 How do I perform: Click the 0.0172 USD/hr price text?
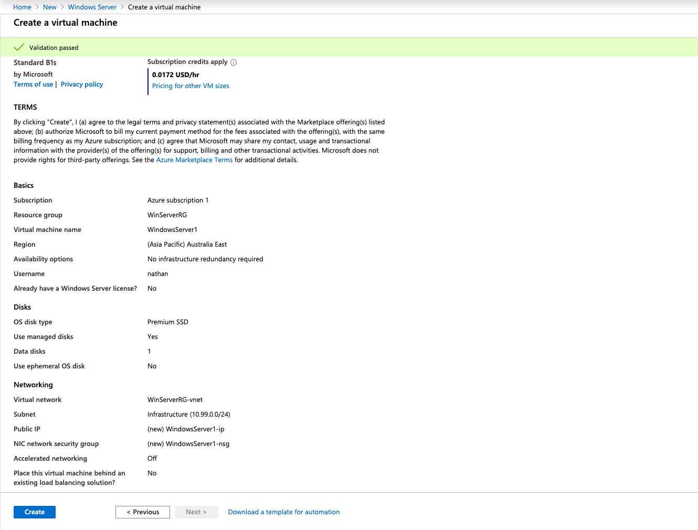(176, 75)
